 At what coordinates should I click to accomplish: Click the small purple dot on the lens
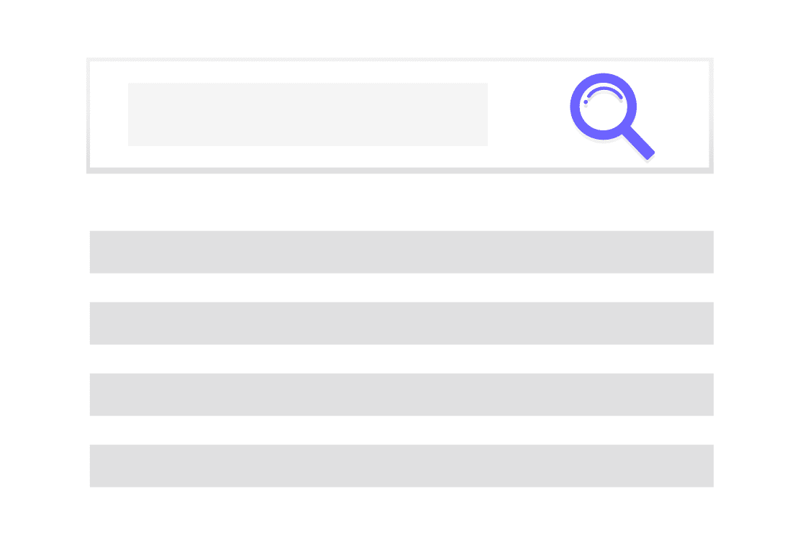point(586,102)
